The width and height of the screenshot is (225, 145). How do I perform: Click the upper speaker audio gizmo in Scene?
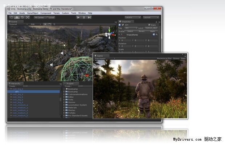point(62,53)
